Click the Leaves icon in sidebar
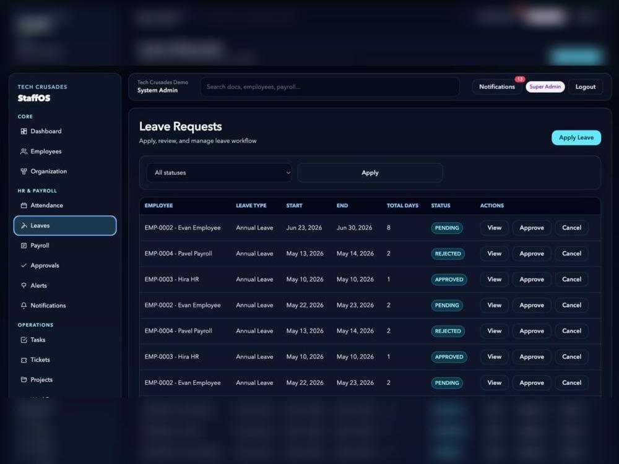Viewport: 619px width, 464px height. coord(24,225)
